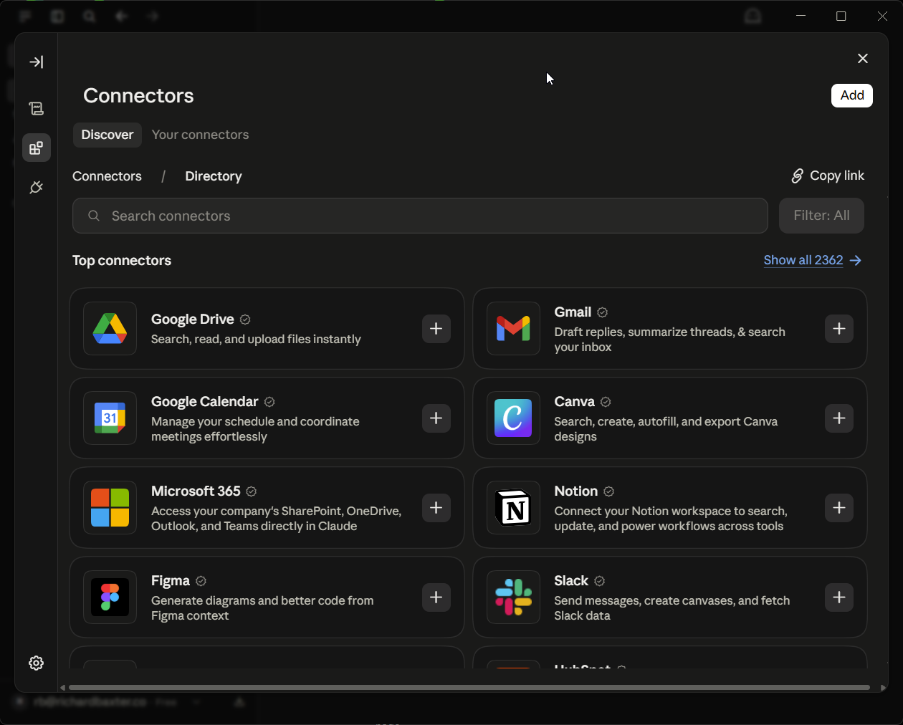This screenshot has height=725, width=903.
Task: Click the Slack title text
Action: click(571, 581)
